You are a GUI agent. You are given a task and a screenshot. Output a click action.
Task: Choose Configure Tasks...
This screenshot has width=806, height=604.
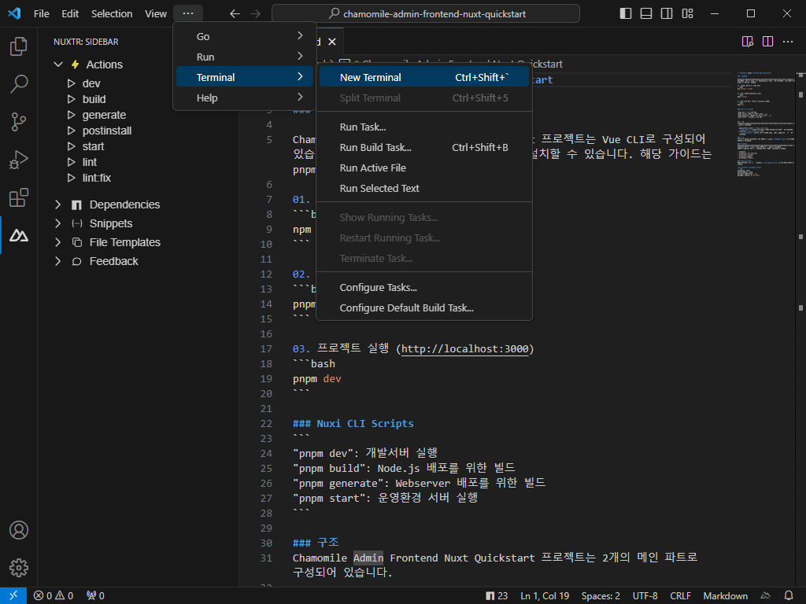tap(424, 288)
